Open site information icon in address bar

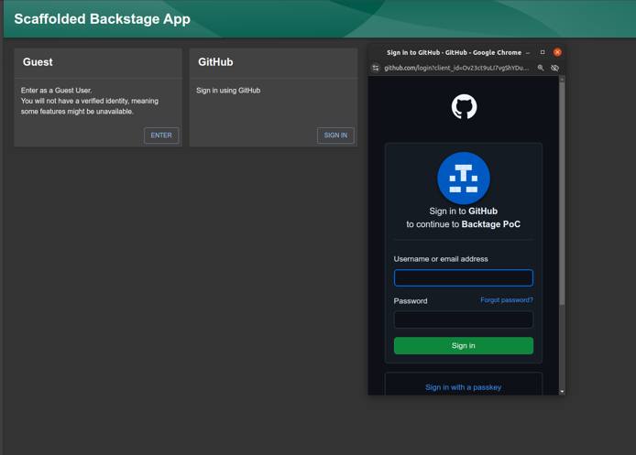pos(376,68)
